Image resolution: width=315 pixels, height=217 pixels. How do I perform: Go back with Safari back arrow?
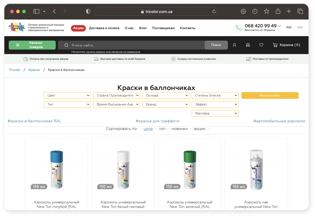[54, 11]
